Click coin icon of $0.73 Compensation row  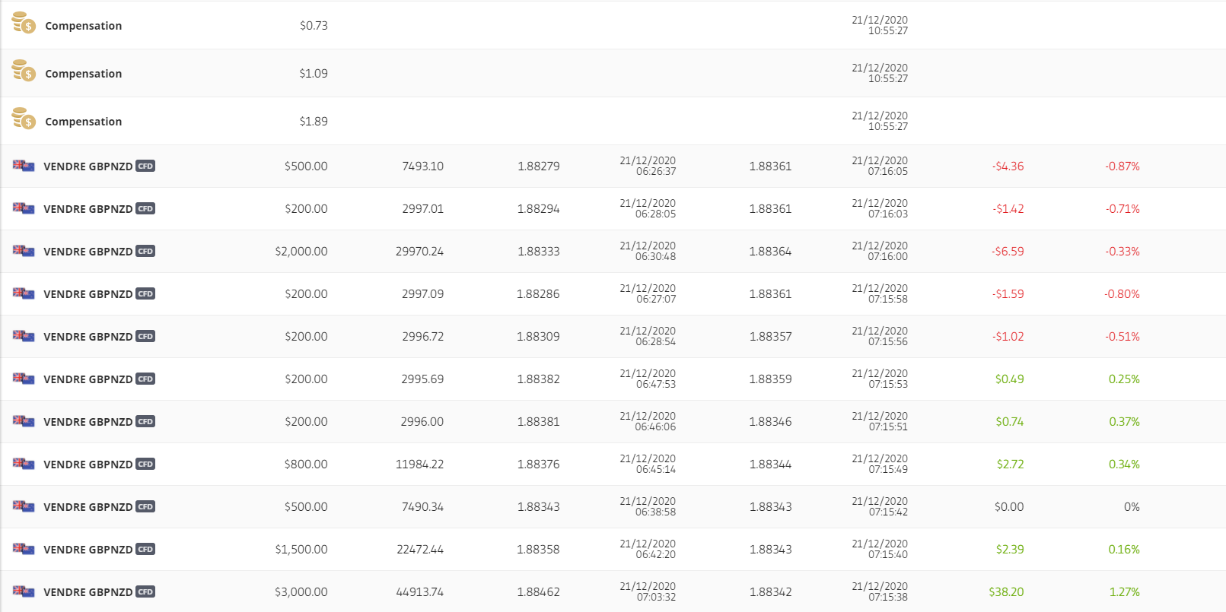[x=24, y=24]
